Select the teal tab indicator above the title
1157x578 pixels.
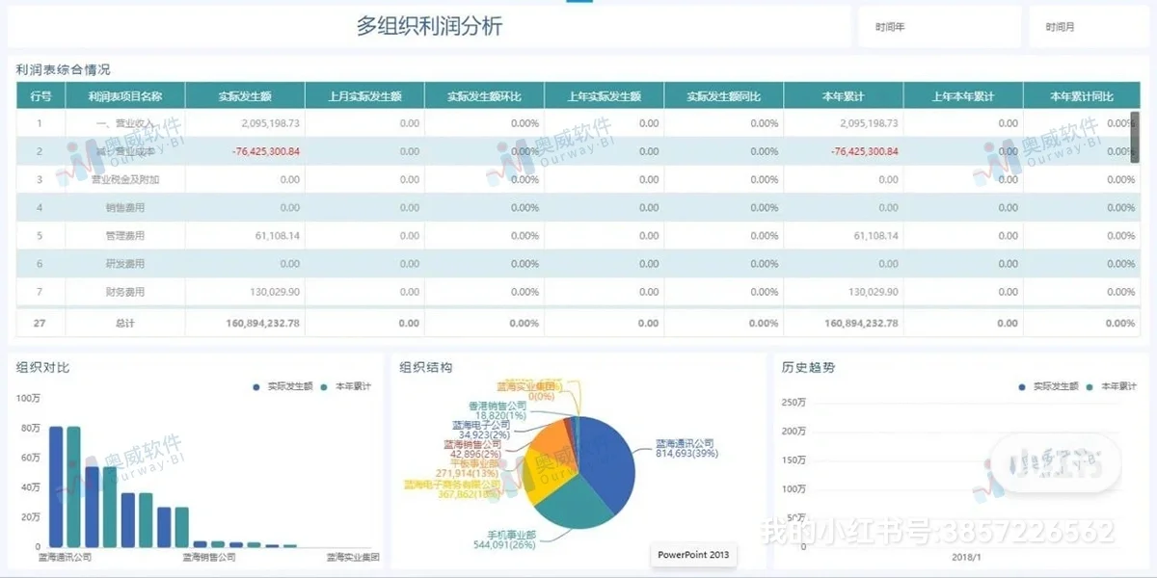pyautogui.click(x=578, y=4)
